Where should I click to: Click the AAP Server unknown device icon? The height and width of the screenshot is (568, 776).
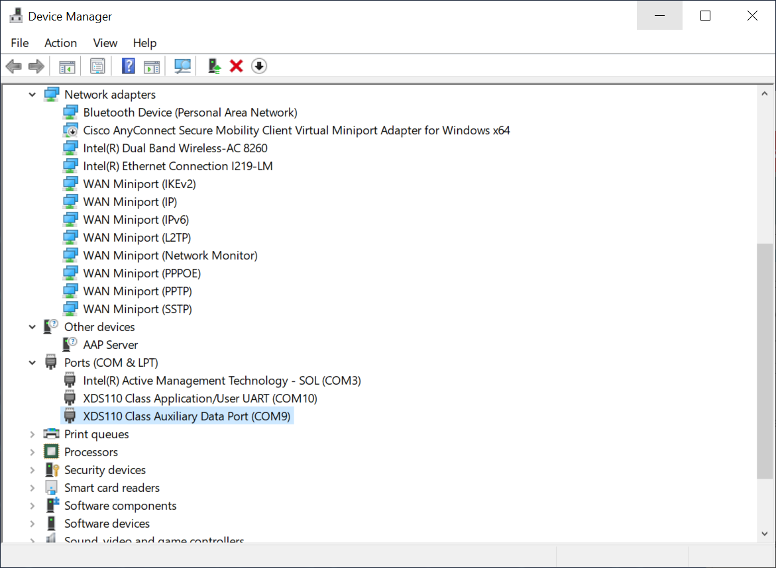point(70,344)
